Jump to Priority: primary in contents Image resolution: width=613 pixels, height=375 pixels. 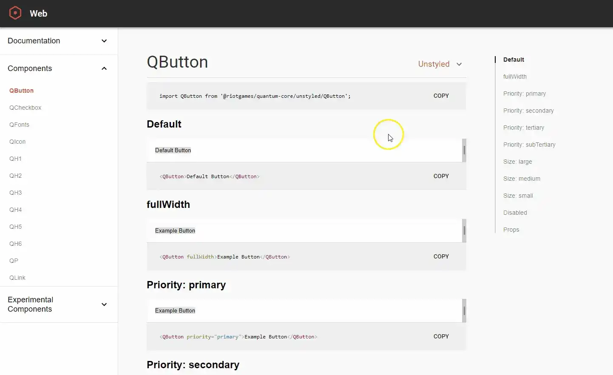pos(525,94)
